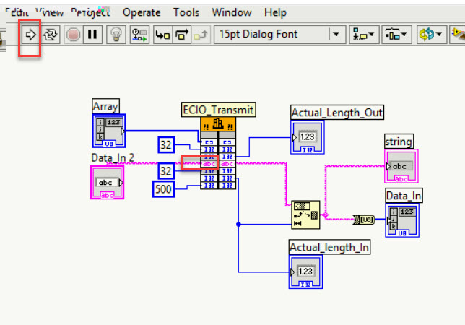Click the Data_In label above array indicator
The image size is (465, 325).
pos(404,196)
